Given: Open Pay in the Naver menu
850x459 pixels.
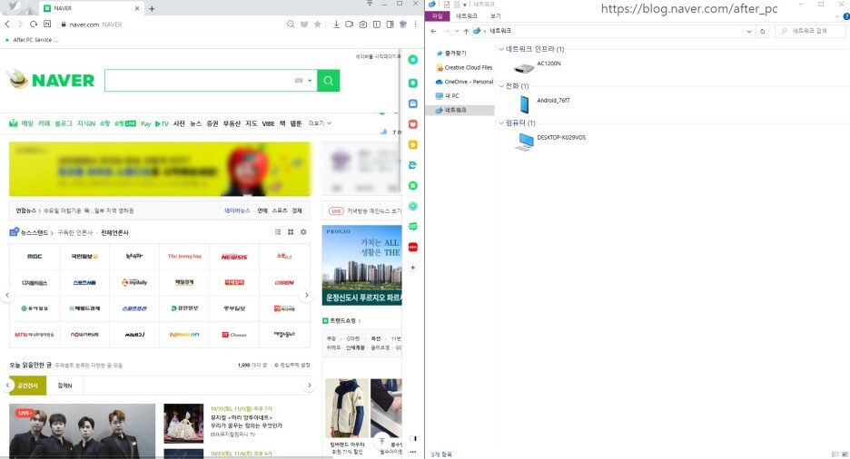Looking at the screenshot, I should (x=146, y=124).
